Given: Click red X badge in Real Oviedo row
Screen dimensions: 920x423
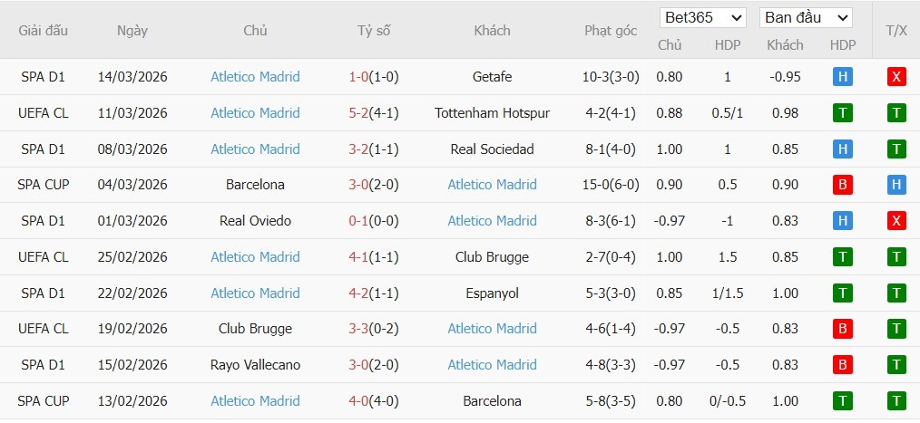Looking at the screenshot, I should point(896,221).
